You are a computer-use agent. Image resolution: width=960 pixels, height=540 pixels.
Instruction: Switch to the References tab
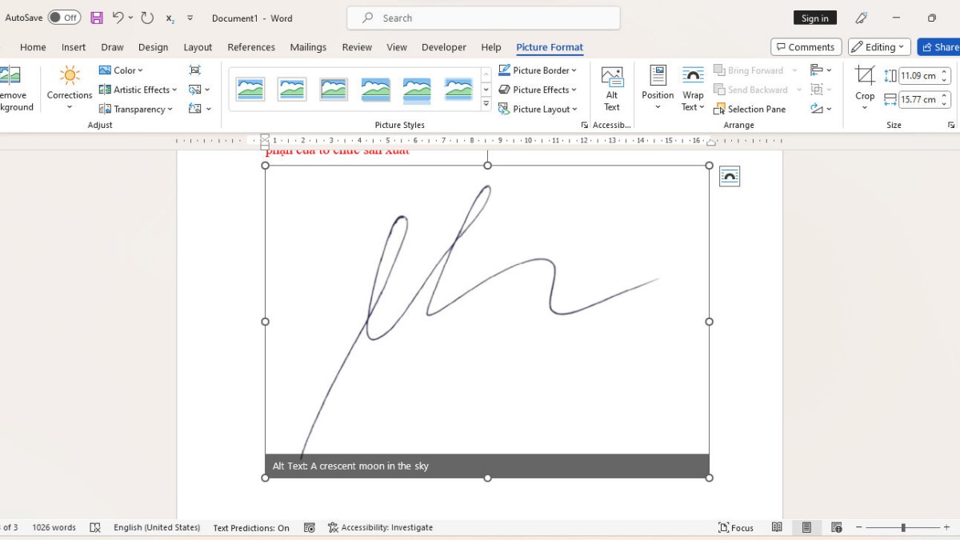(x=251, y=47)
